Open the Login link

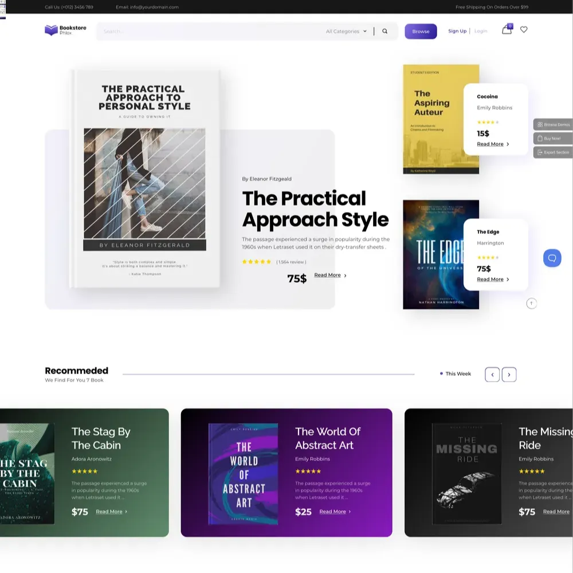coord(481,31)
